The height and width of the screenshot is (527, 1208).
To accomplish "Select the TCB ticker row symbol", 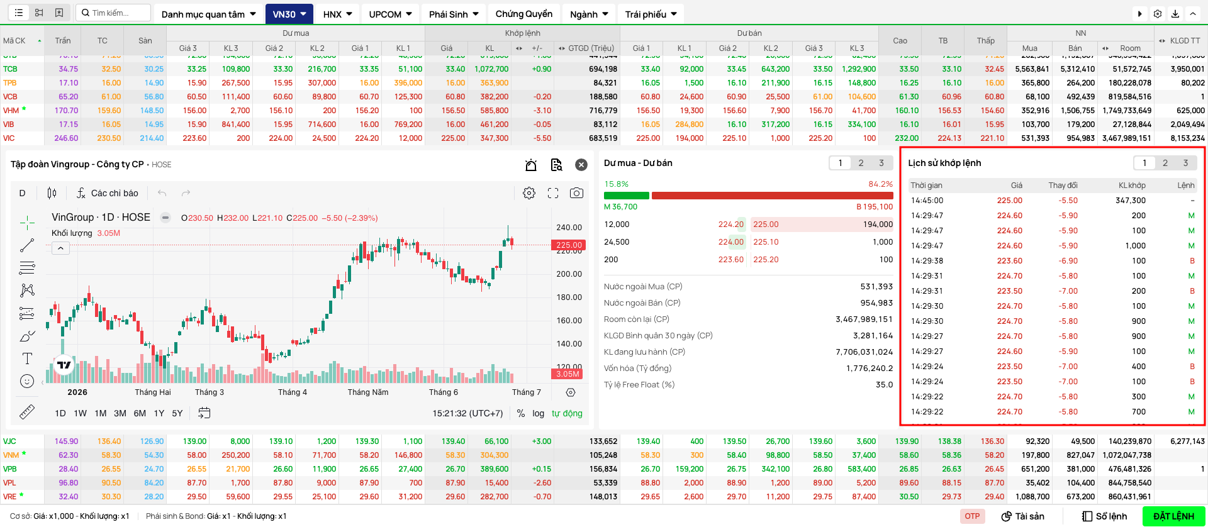I will click(x=10, y=69).
